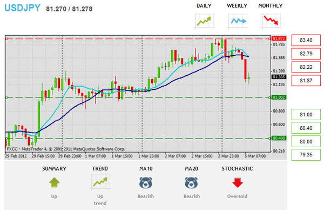Click the USDJPY pair title

22,8
